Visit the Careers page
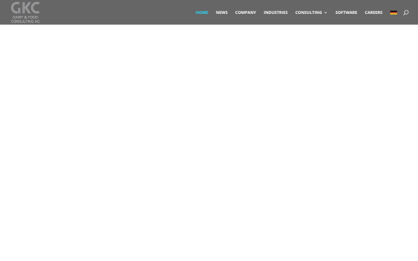The height and width of the screenshot is (261, 418). point(373,13)
